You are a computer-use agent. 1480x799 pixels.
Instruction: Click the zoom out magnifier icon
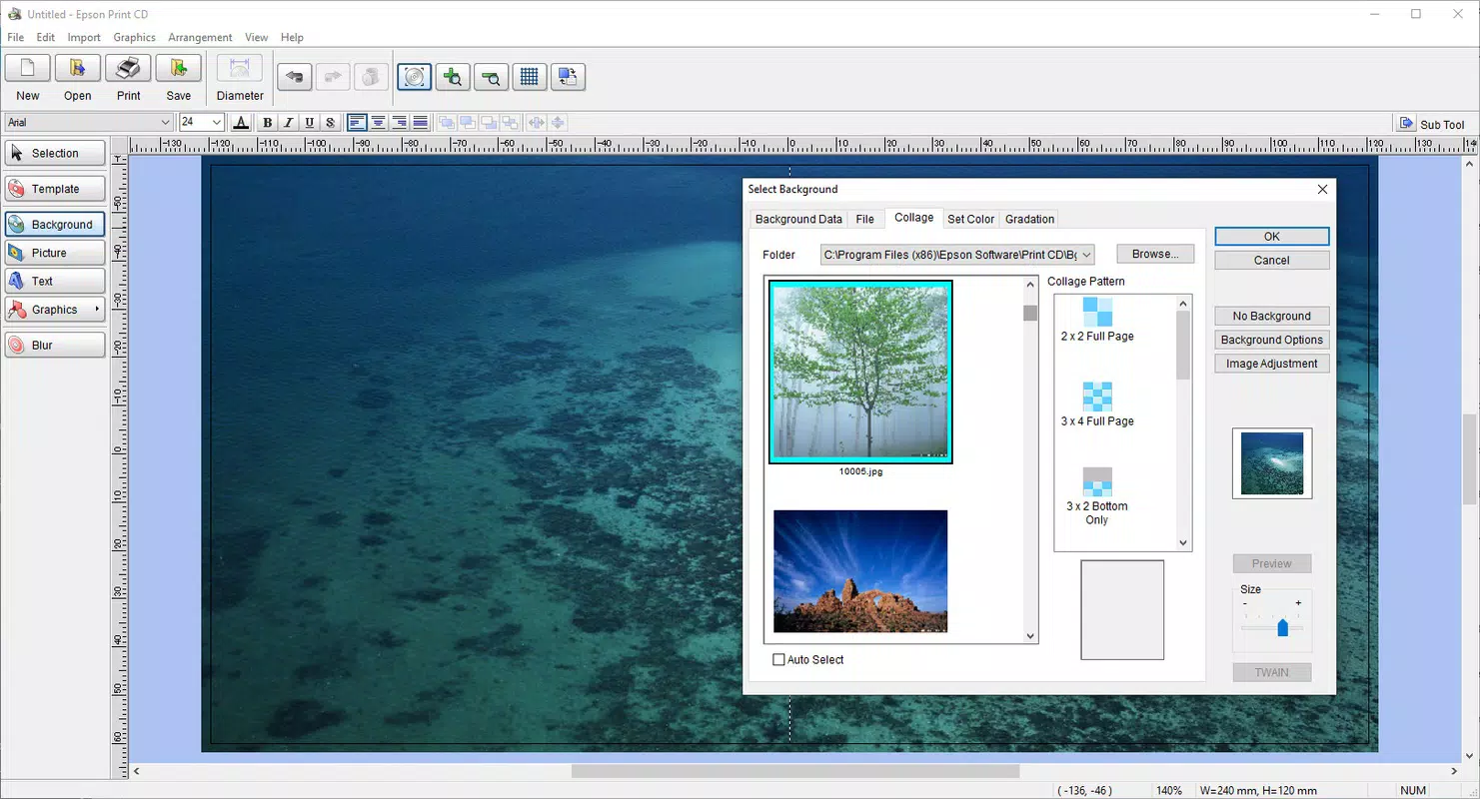click(491, 77)
